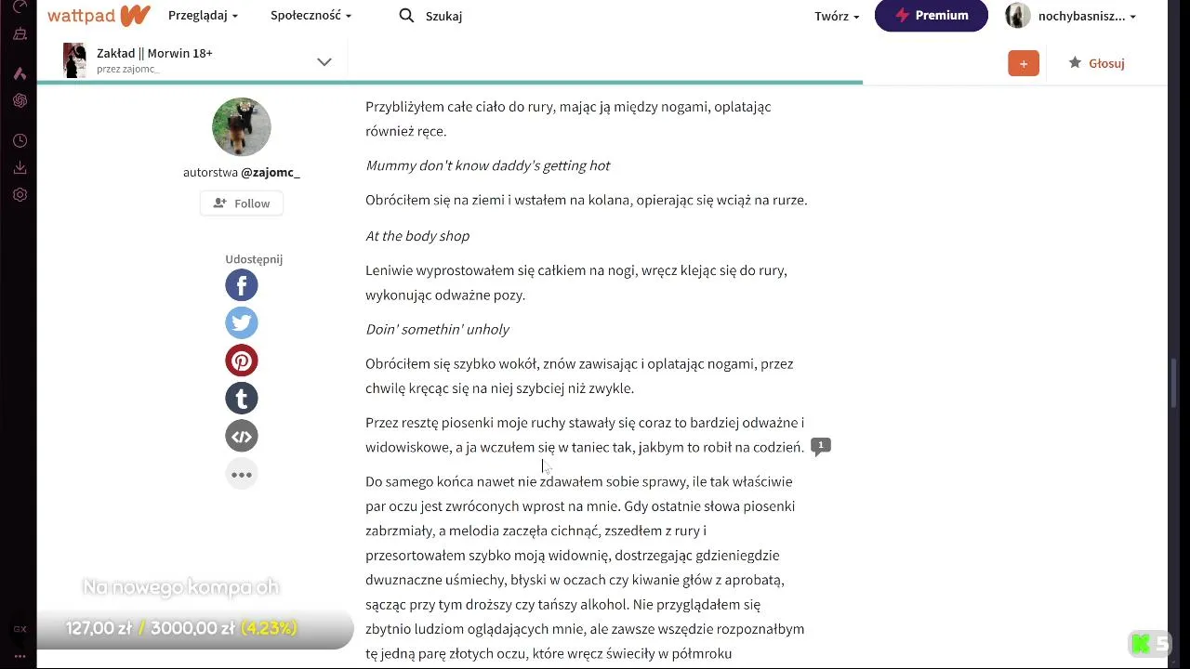Open the nochybasnisz profile menu
Viewport: 1190px width, 669px height.
[1087, 16]
